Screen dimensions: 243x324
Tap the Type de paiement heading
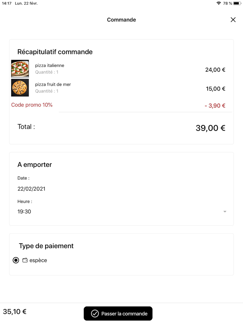46,246
